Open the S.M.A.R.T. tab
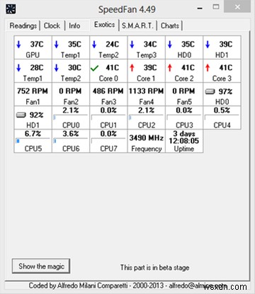The width and height of the screenshot is (255, 294). [137, 26]
